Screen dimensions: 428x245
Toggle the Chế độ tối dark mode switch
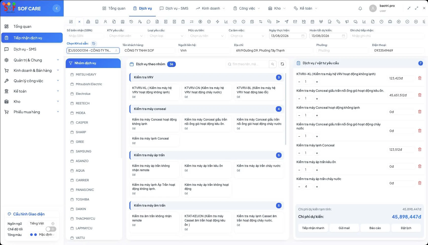[x=51, y=229]
